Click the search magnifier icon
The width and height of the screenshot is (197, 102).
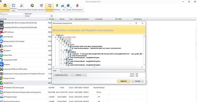click(x=1, y=14)
